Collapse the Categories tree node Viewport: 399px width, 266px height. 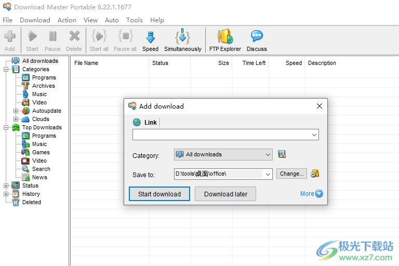coord(6,69)
